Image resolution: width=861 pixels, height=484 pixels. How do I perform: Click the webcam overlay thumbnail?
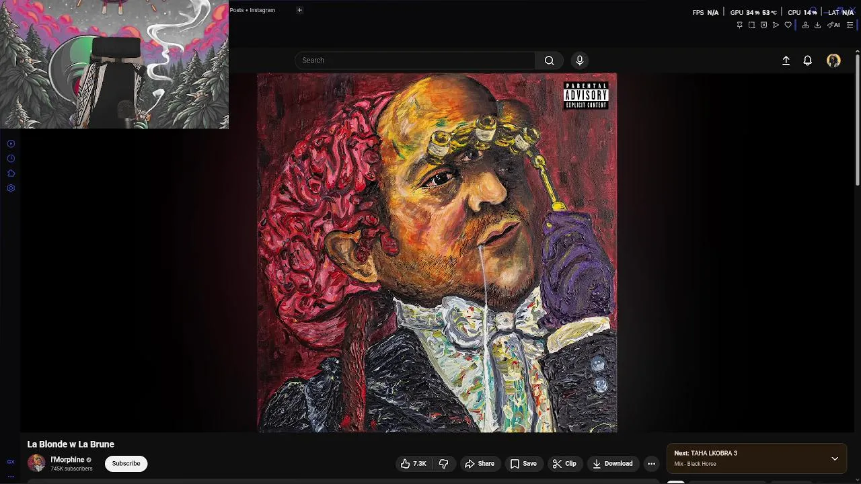[x=114, y=65]
